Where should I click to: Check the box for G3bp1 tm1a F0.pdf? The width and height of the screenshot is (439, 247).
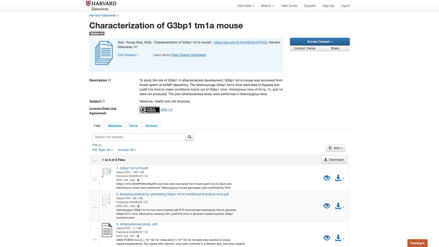pyautogui.click(x=95, y=178)
